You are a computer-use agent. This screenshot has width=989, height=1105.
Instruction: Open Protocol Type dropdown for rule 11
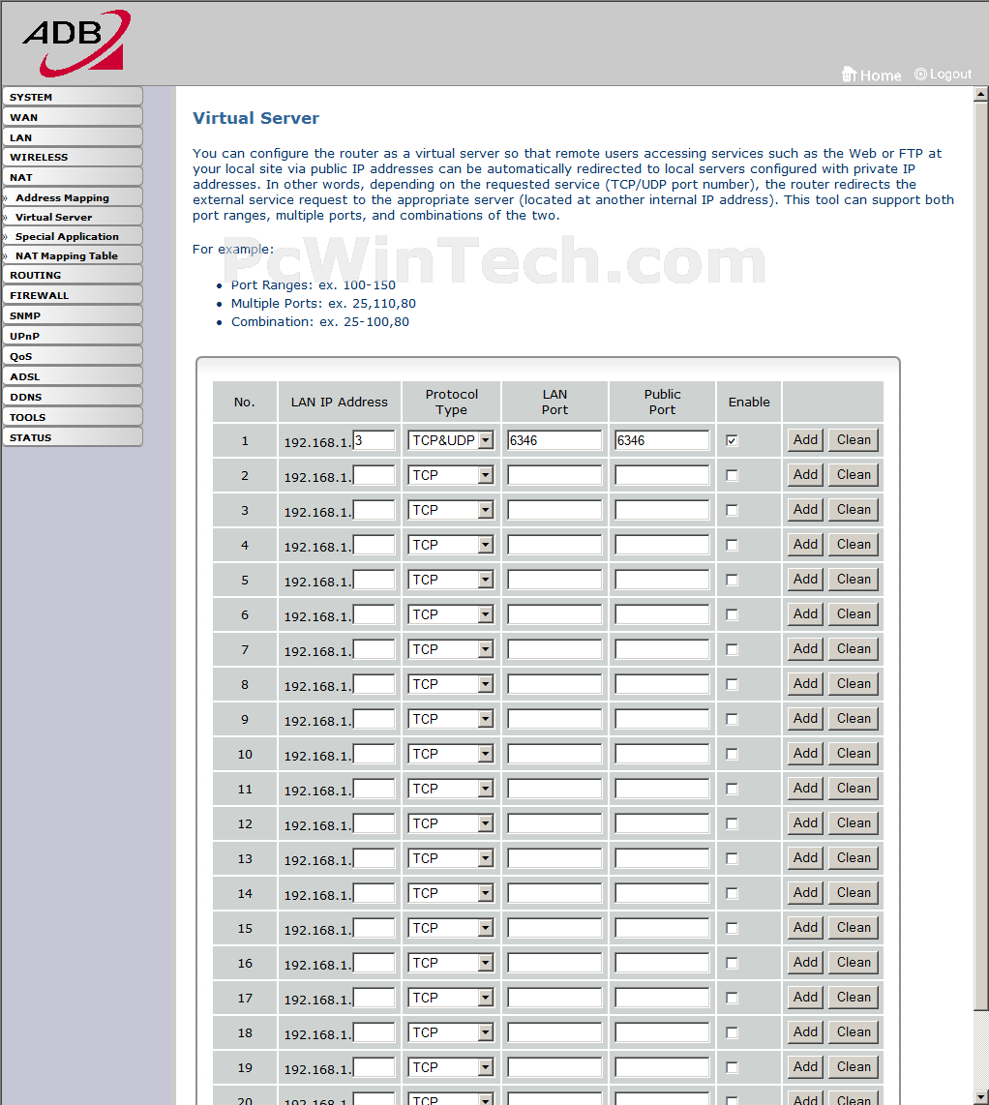(450, 789)
